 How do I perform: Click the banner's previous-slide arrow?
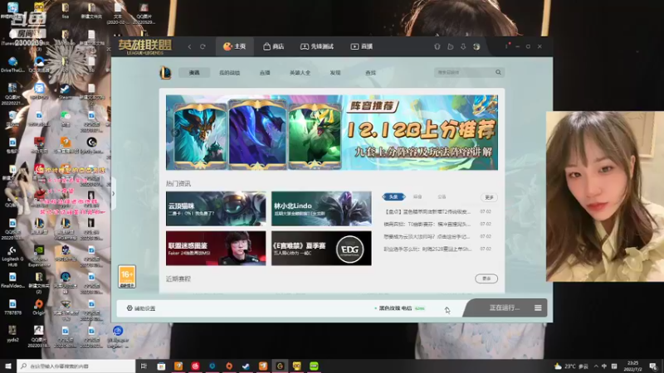(175, 133)
